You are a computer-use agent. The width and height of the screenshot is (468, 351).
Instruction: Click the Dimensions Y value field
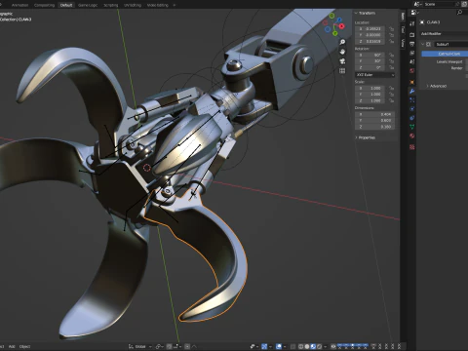click(375, 121)
